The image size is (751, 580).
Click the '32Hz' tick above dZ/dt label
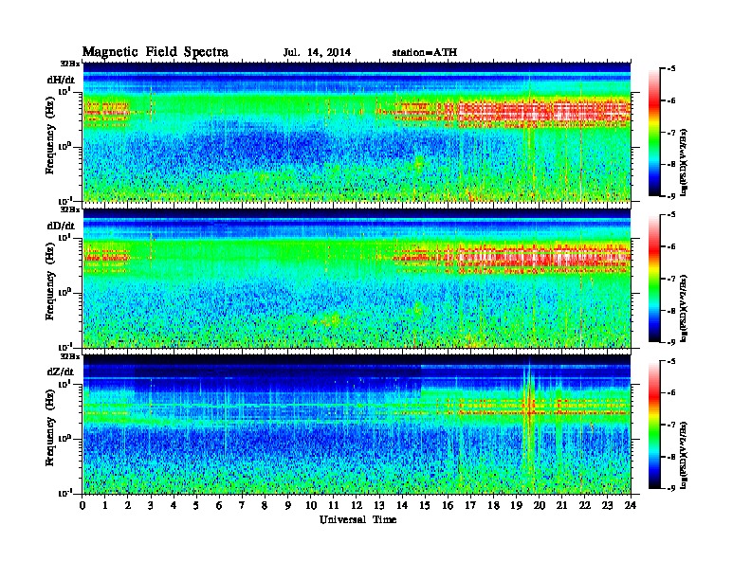pyautogui.click(x=69, y=356)
